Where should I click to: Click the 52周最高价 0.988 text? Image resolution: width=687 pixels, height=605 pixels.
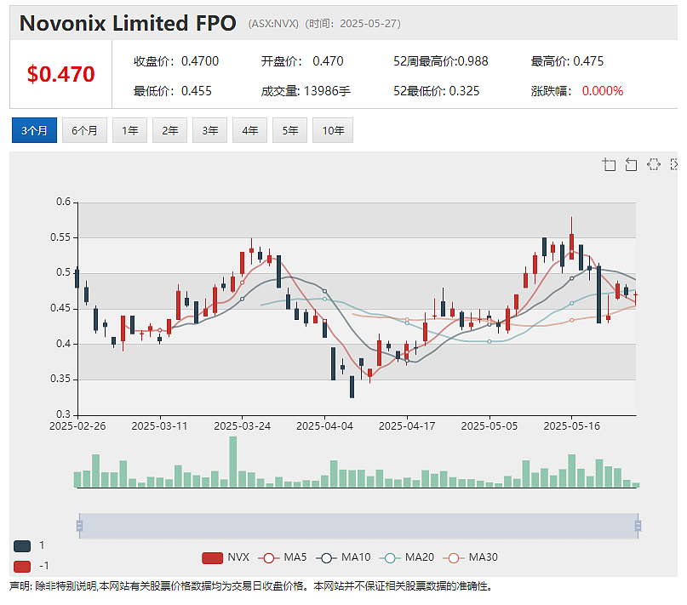pyautogui.click(x=441, y=61)
